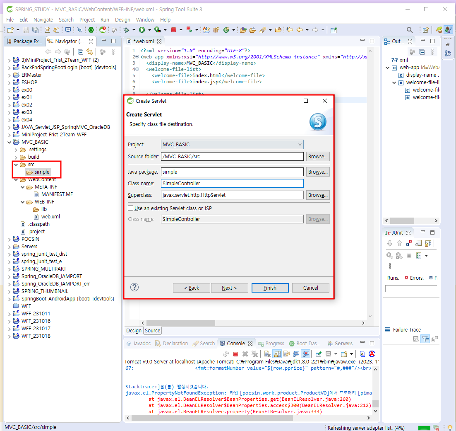The height and width of the screenshot is (431, 456).
Task: Click the Failure Trace filter icon
Action: (425, 339)
